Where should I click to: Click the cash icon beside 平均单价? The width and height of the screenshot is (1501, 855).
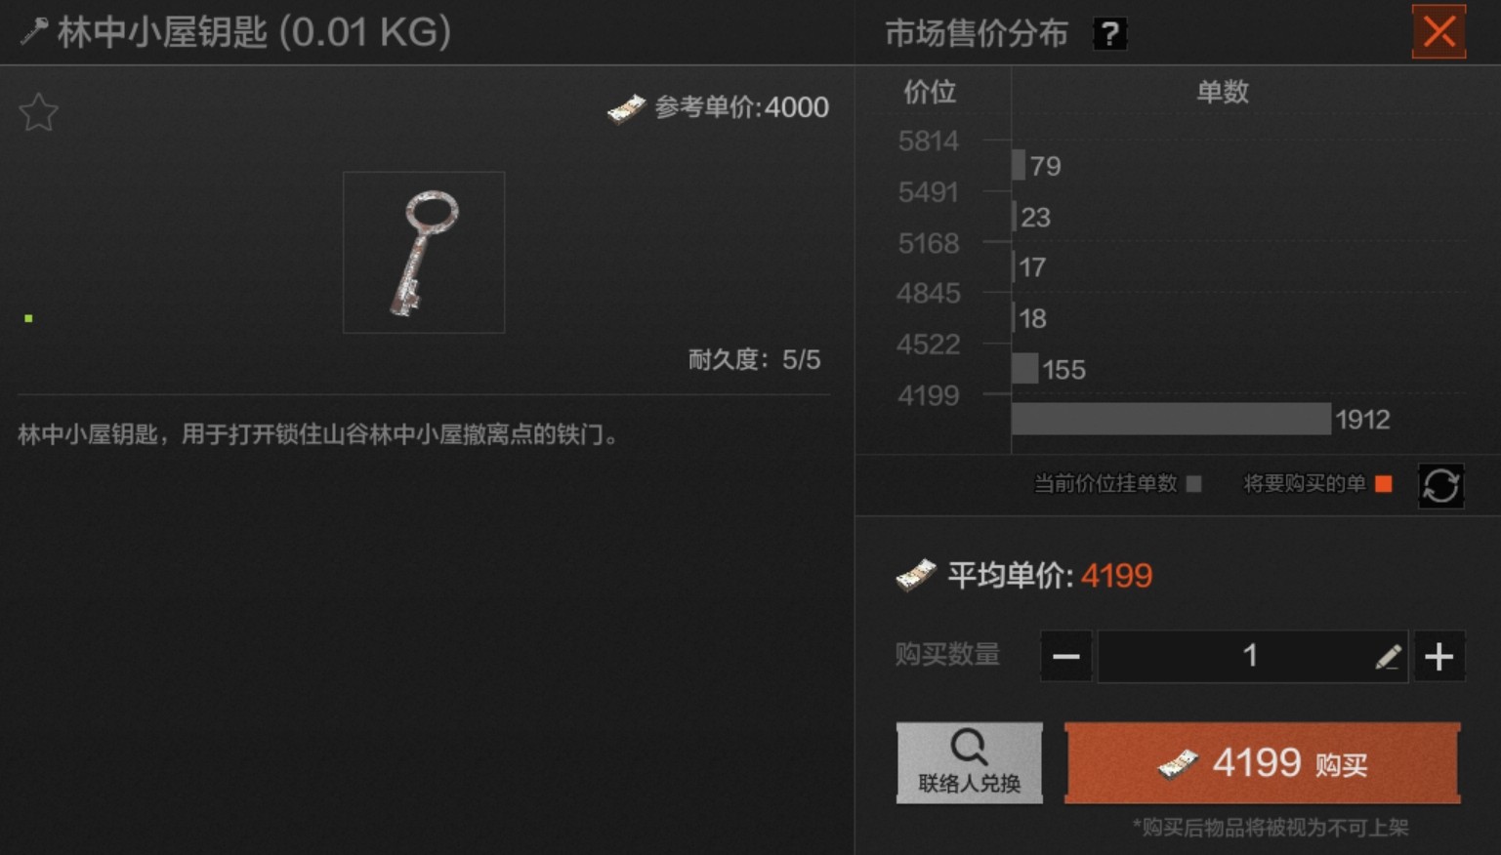tap(916, 576)
